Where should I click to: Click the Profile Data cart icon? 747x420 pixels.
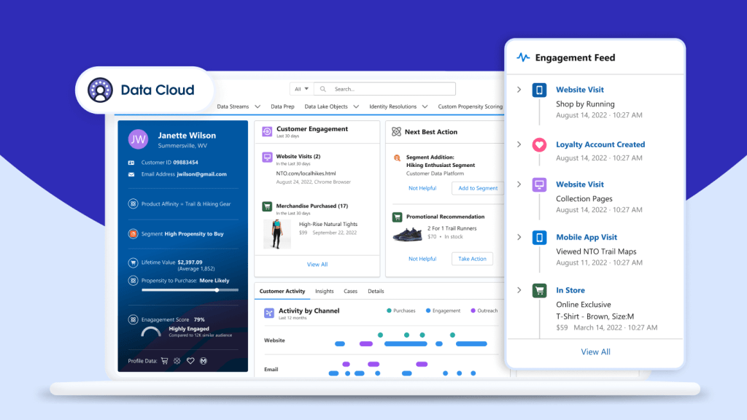[x=164, y=361]
